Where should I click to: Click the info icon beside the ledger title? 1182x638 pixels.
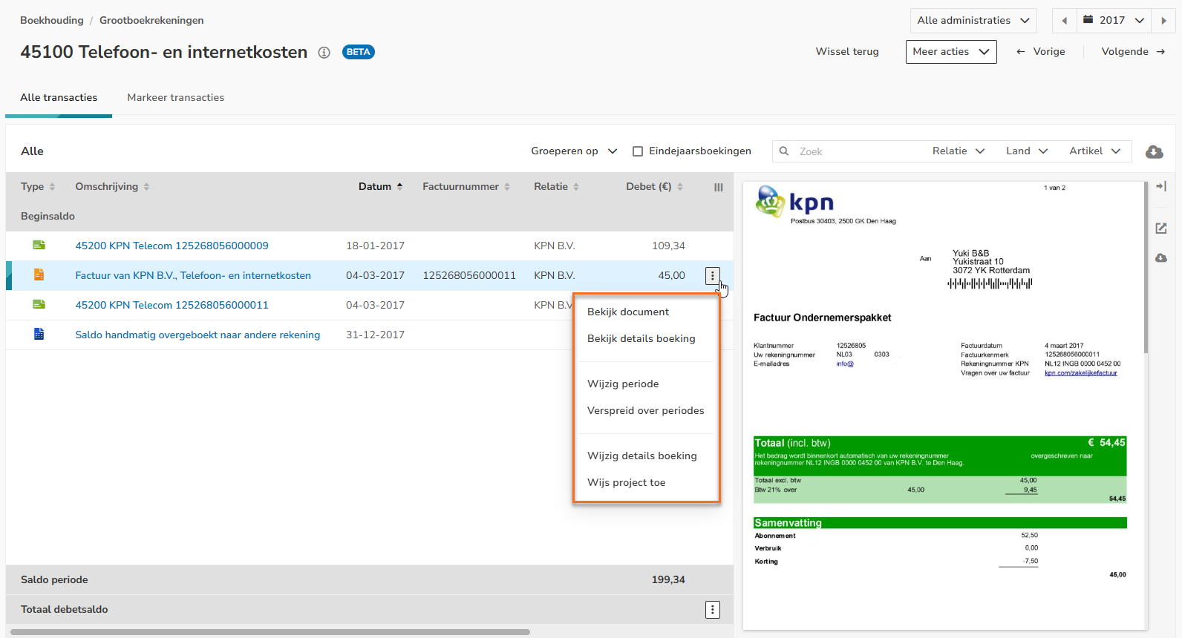click(x=324, y=53)
